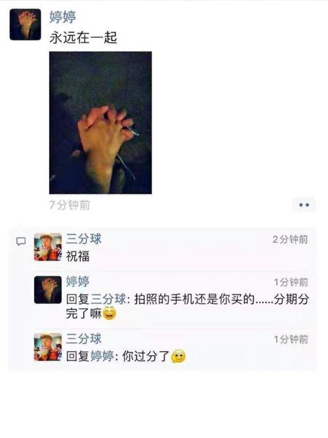Screen dimensions: 328x438
Task: Tap the 三分球 name above 你过分了 comment
Action: pos(84,339)
